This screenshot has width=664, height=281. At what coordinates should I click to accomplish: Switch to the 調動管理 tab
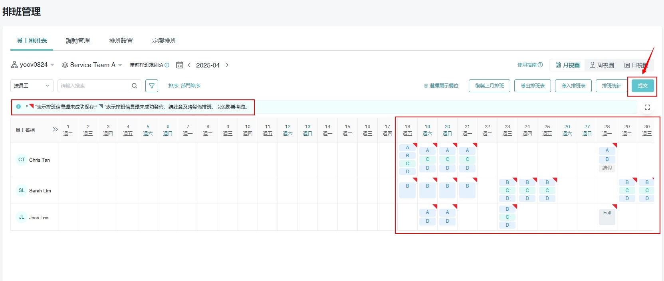pos(78,41)
